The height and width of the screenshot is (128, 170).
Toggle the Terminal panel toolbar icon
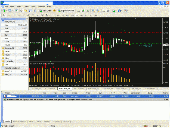(30, 11)
